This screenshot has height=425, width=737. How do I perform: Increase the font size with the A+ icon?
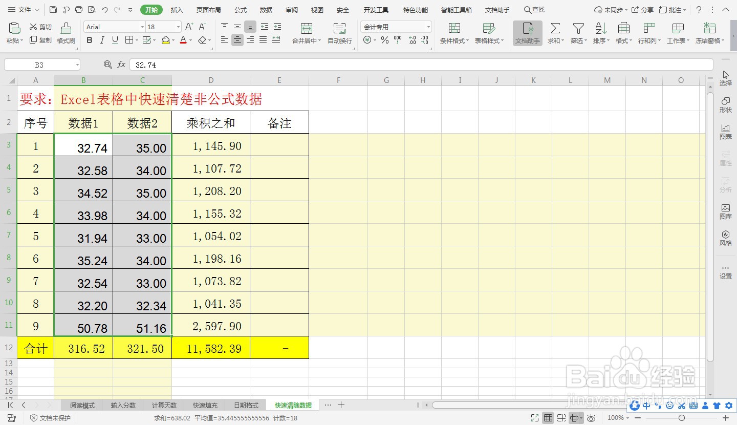(189, 27)
